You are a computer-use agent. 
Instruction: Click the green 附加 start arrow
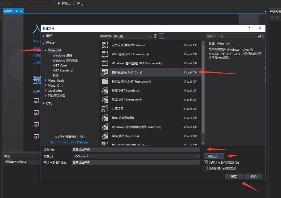59,3
